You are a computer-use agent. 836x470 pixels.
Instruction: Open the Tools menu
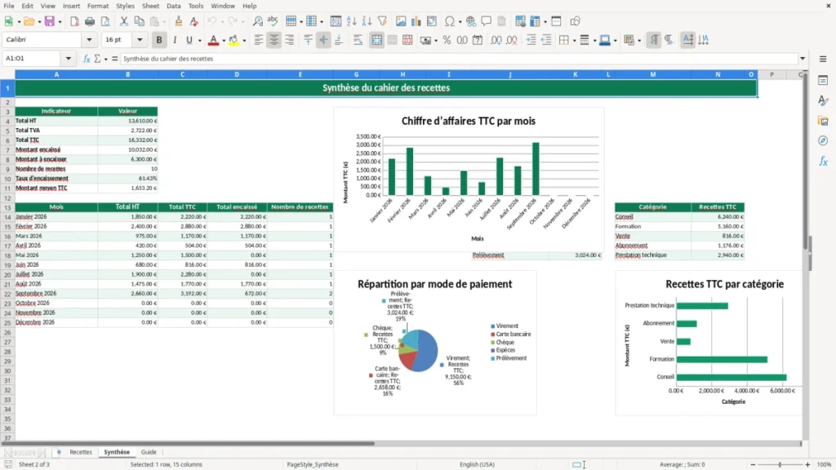tap(196, 6)
